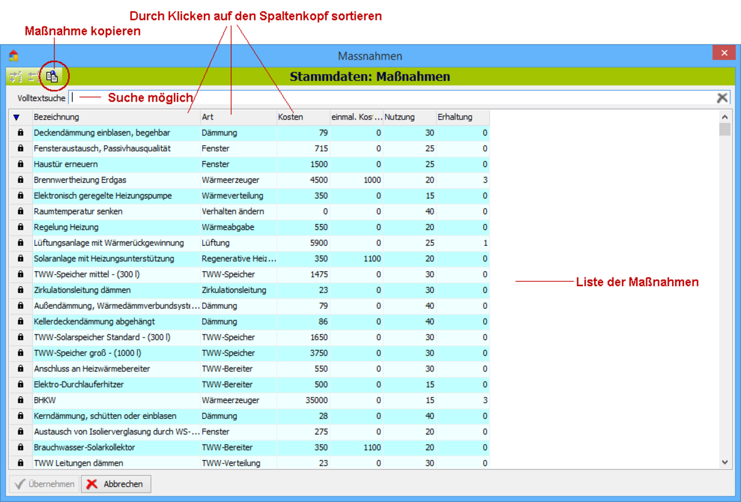Click the Abbrechen button
This screenshot has width=741, height=502.
click(x=116, y=484)
